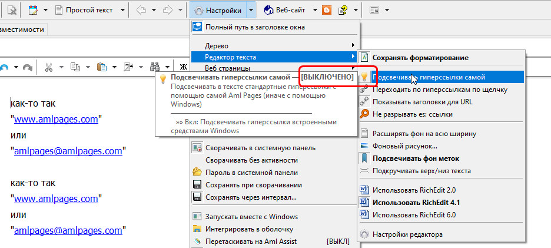Open the Настройки settings button

click(x=218, y=10)
